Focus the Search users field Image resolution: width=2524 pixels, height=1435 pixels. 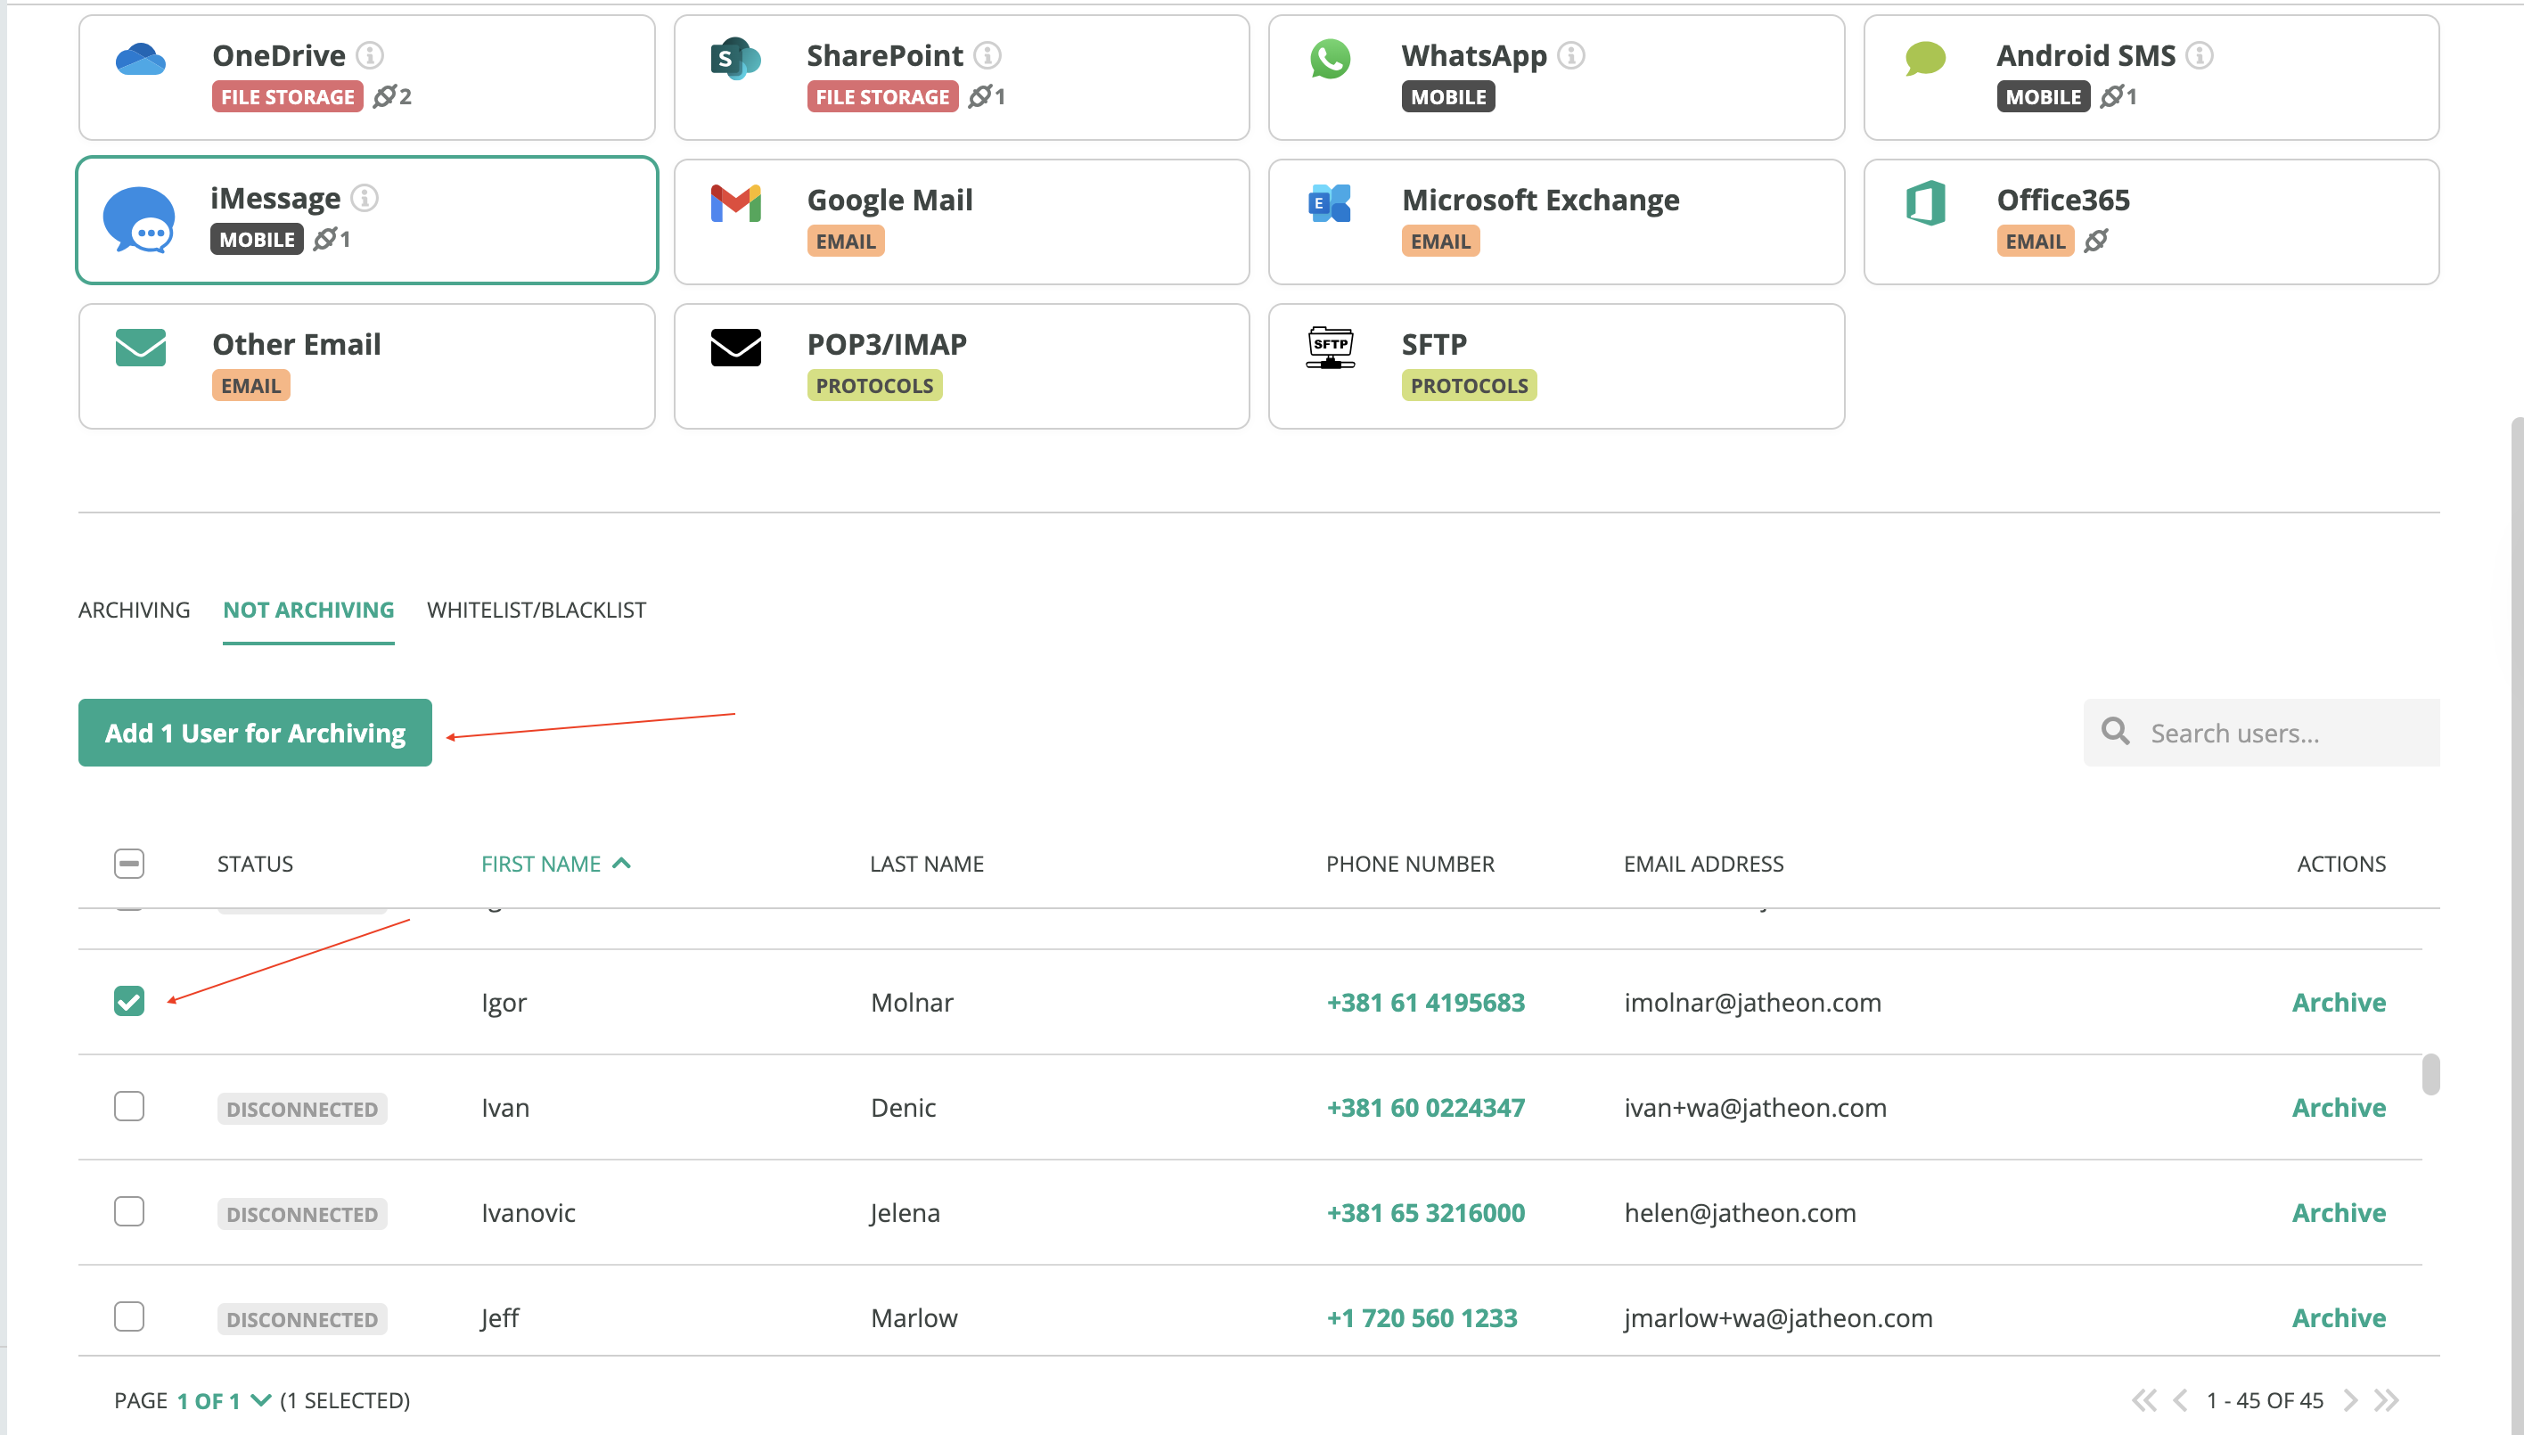(x=2261, y=733)
